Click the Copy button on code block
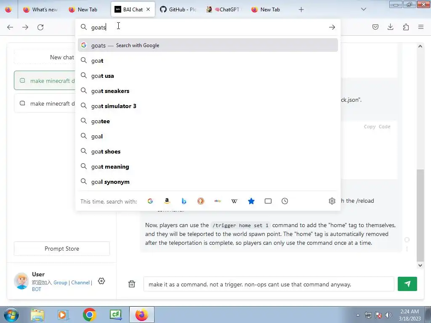 point(370,127)
